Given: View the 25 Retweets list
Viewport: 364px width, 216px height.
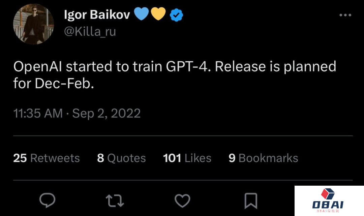Looking at the screenshot, I should tap(47, 158).
